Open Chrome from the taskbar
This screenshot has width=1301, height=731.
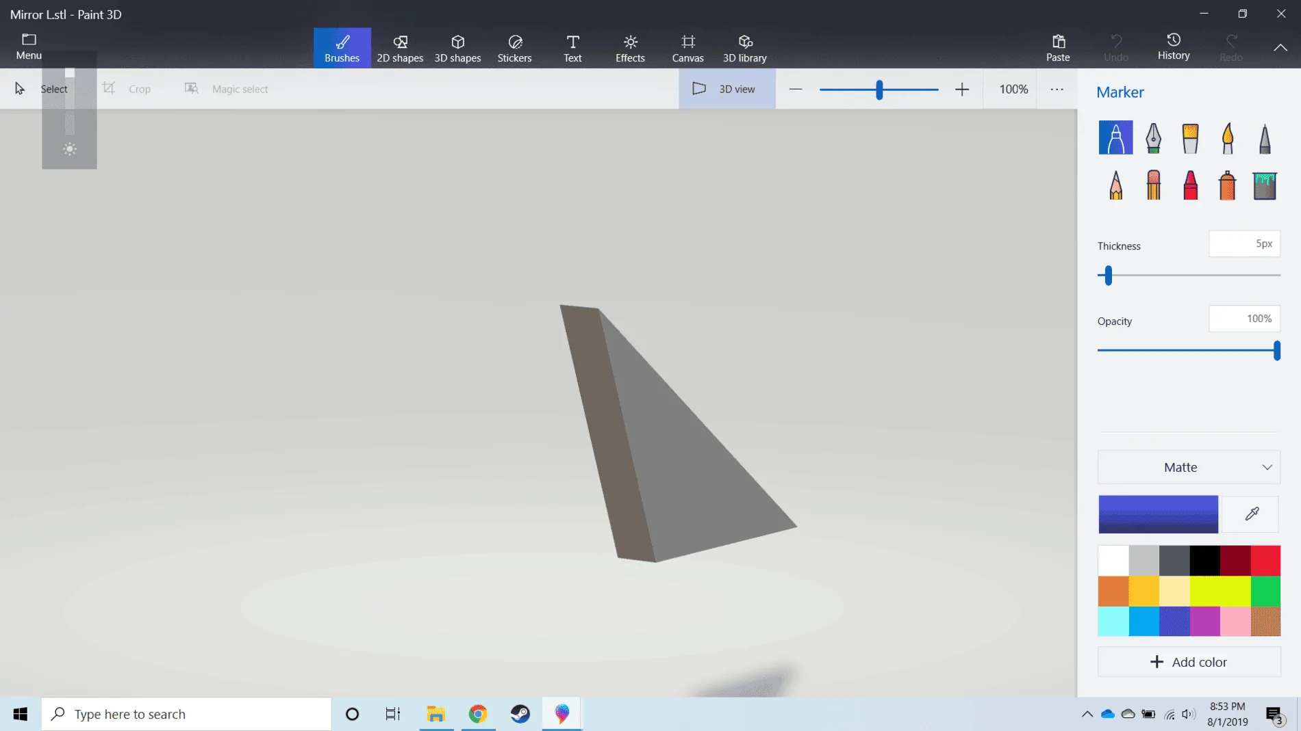pyautogui.click(x=478, y=714)
